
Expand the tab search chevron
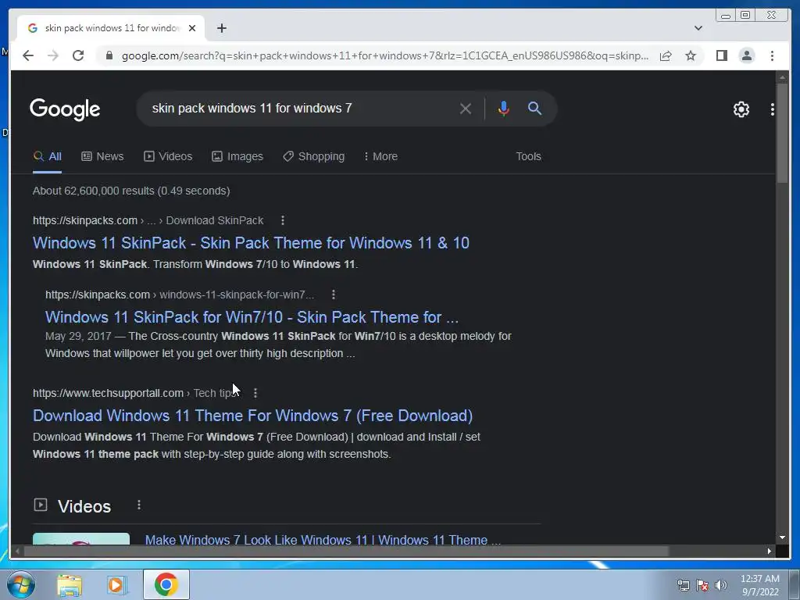pos(698,28)
